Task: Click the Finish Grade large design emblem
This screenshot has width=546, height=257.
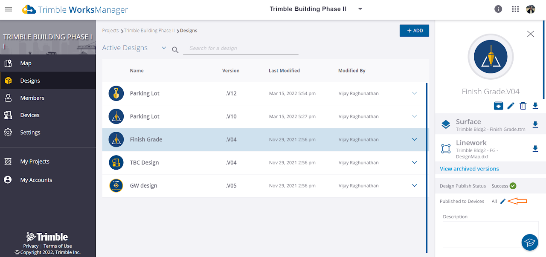Action: (491, 57)
